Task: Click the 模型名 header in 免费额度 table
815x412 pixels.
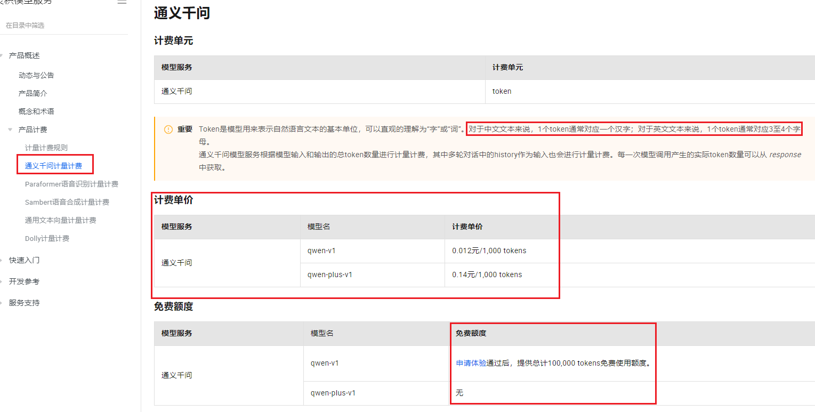Action: click(322, 333)
